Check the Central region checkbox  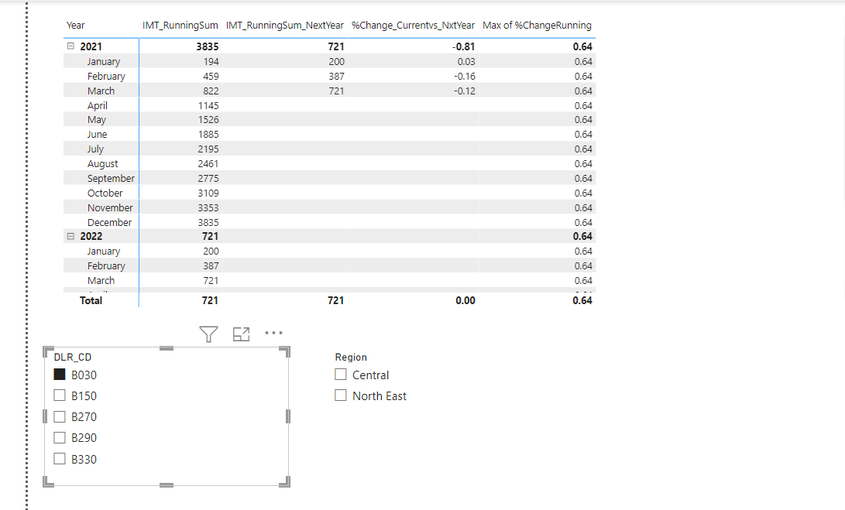click(x=341, y=375)
